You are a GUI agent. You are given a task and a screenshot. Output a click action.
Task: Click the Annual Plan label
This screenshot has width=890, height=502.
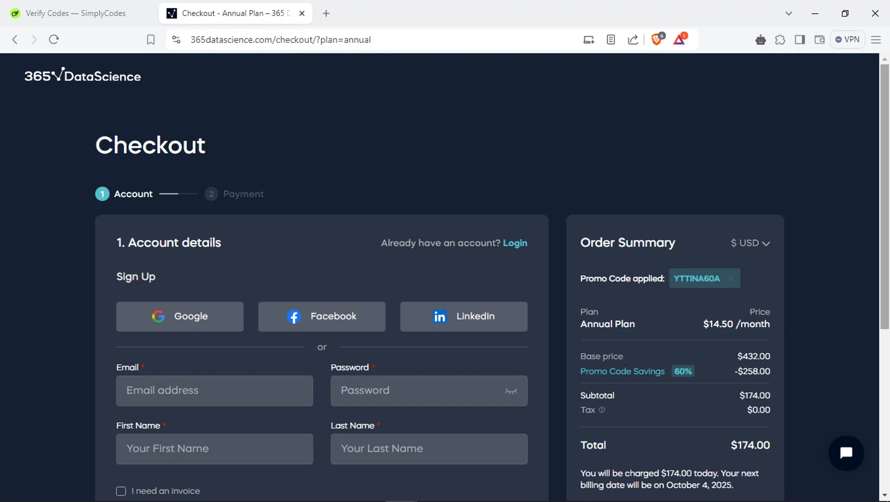[608, 324]
